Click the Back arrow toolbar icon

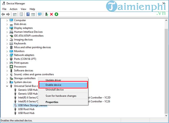coord(3,14)
